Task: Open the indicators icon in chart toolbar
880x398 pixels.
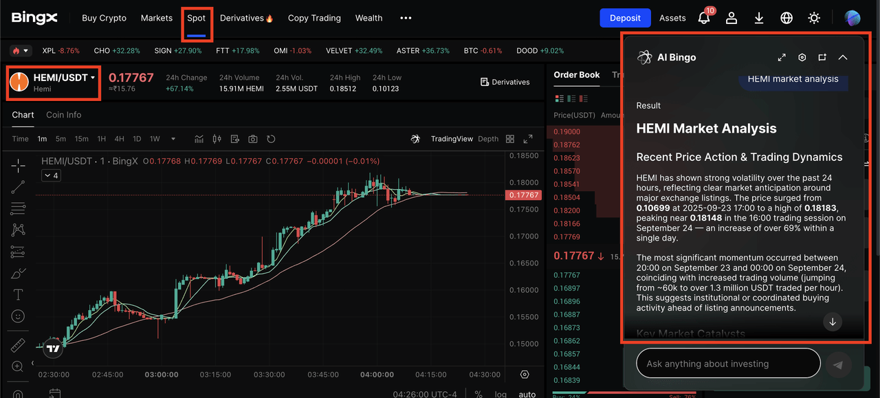Action: pyautogui.click(x=199, y=139)
